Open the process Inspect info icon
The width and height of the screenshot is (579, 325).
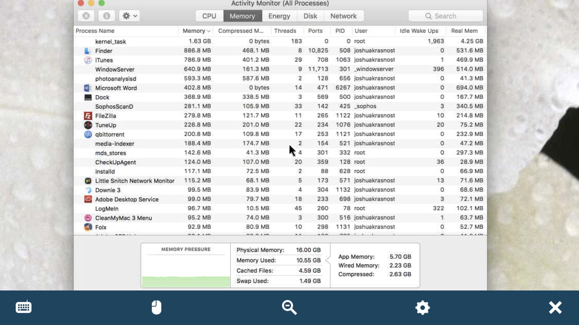point(106,16)
